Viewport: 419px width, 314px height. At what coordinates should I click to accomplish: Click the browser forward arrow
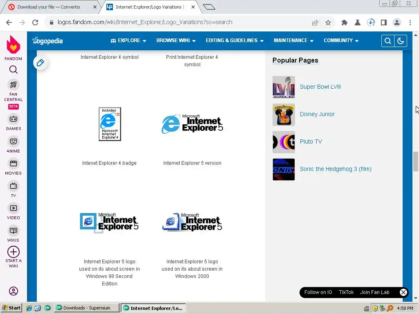(22, 22)
